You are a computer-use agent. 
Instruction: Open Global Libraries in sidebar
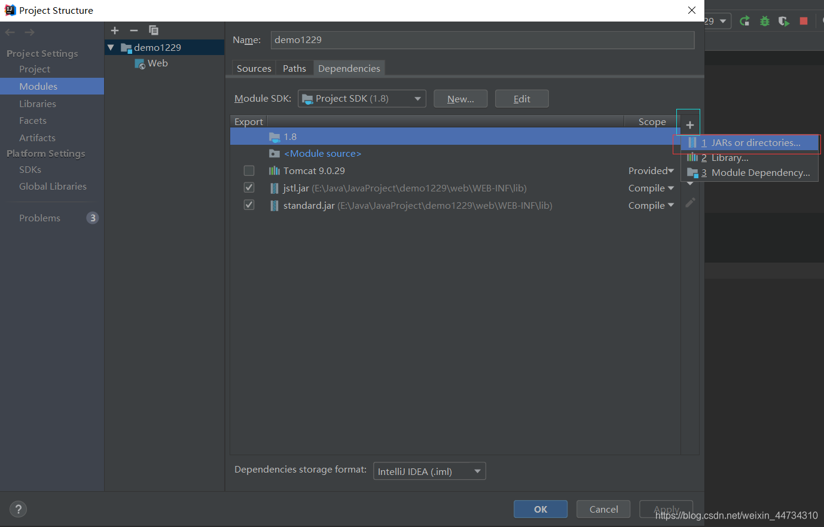coord(52,186)
